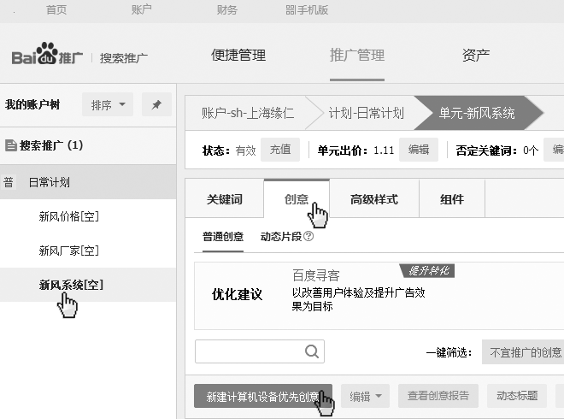Click the pin icon in account tree
The width and height of the screenshot is (564, 419).
[156, 105]
